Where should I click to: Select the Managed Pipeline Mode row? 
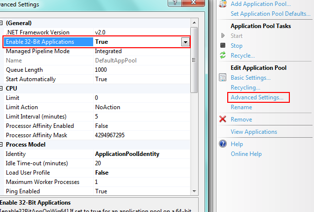tap(97, 51)
